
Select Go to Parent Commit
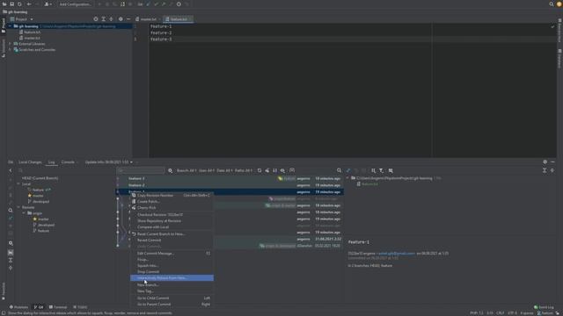click(172, 305)
